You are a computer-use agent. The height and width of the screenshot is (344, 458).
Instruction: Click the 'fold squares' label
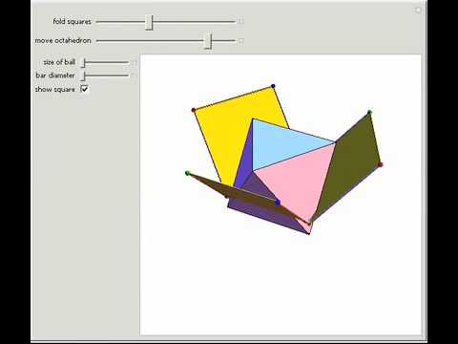[x=73, y=22]
